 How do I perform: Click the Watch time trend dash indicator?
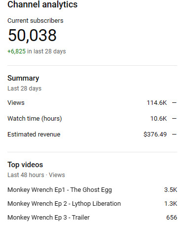(174, 119)
